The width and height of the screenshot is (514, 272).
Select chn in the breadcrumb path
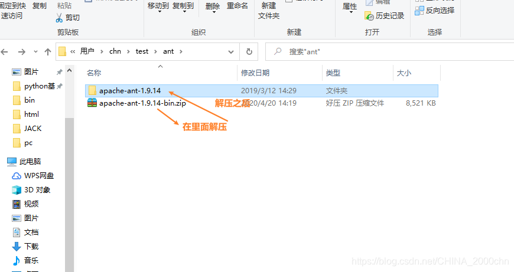click(115, 51)
